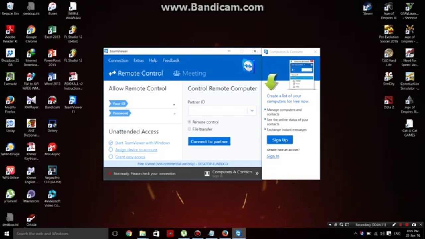The height and width of the screenshot is (239, 425).
Task: Select the Bandicam desktop icon
Action: 52,103
